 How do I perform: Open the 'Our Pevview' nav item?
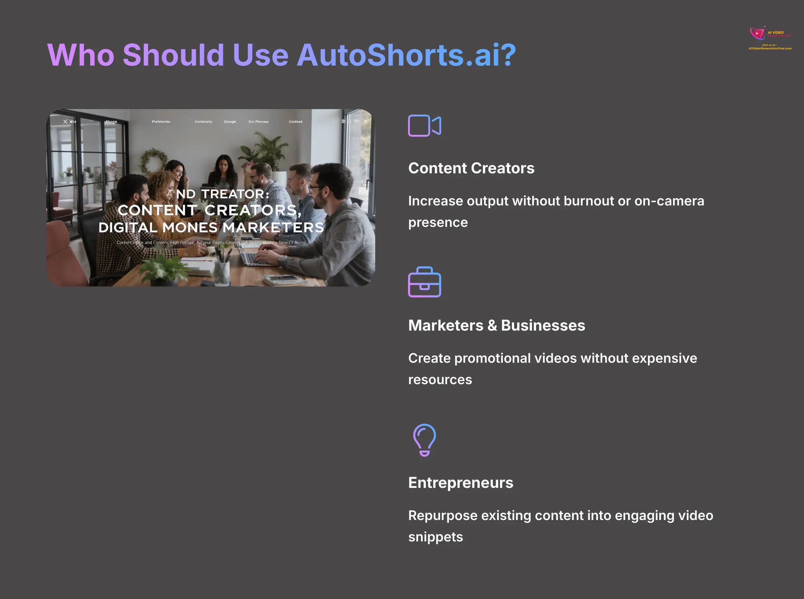point(258,122)
